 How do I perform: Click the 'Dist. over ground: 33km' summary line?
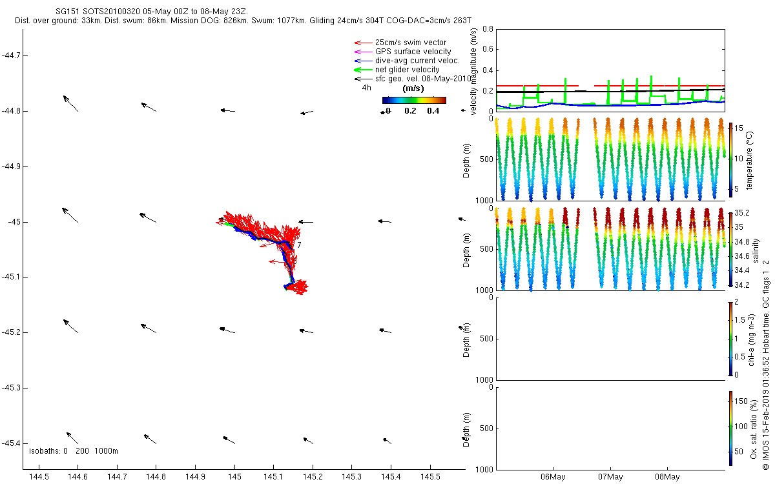[243, 21]
